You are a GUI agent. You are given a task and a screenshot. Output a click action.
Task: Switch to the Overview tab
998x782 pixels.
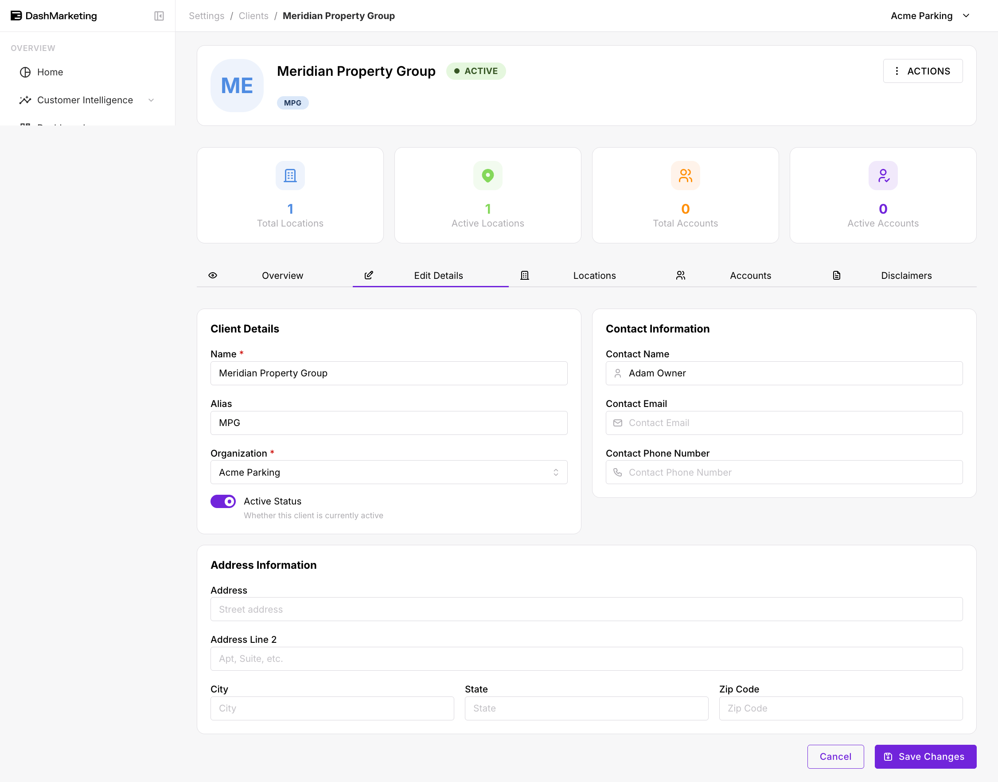[x=275, y=276]
